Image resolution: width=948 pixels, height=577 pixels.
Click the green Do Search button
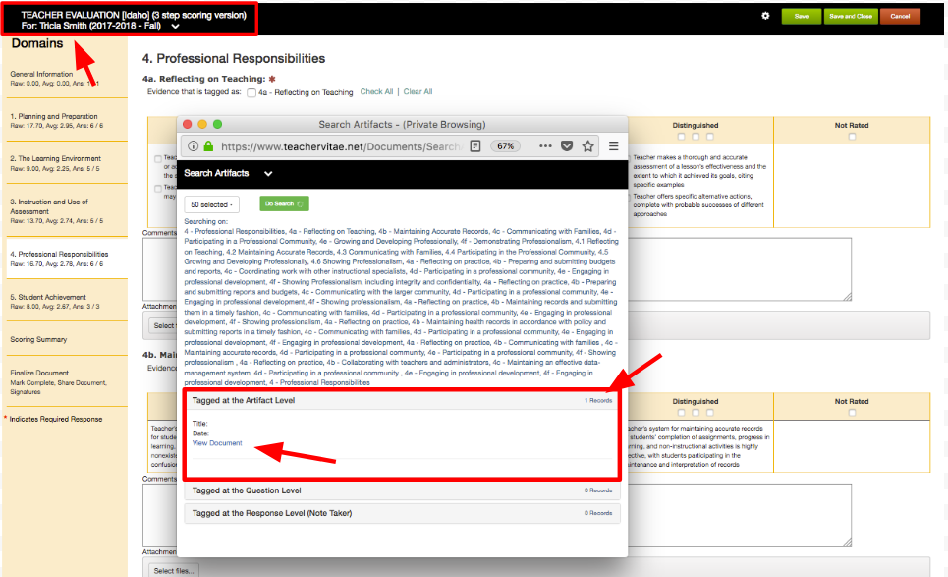click(284, 203)
